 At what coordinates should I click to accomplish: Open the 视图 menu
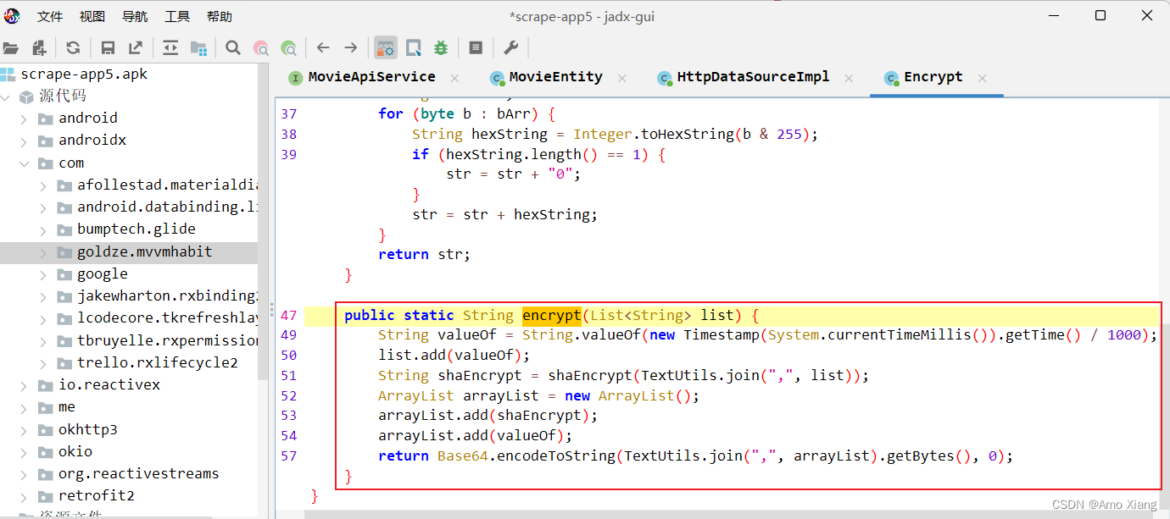pos(92,16)
